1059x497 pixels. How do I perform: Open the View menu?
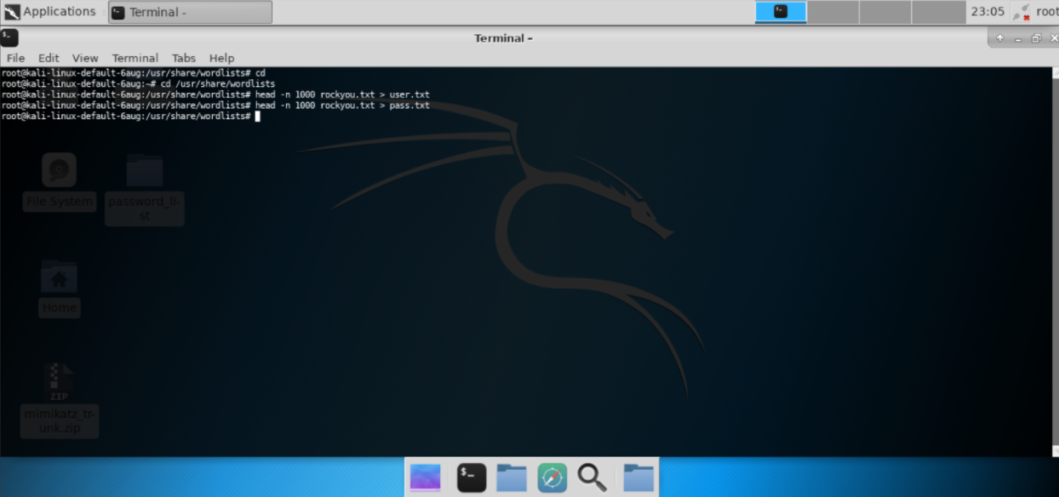coord(84,58)
